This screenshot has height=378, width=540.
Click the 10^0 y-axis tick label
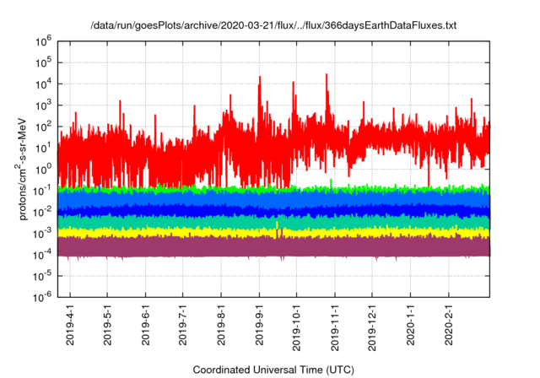point(43,169)
